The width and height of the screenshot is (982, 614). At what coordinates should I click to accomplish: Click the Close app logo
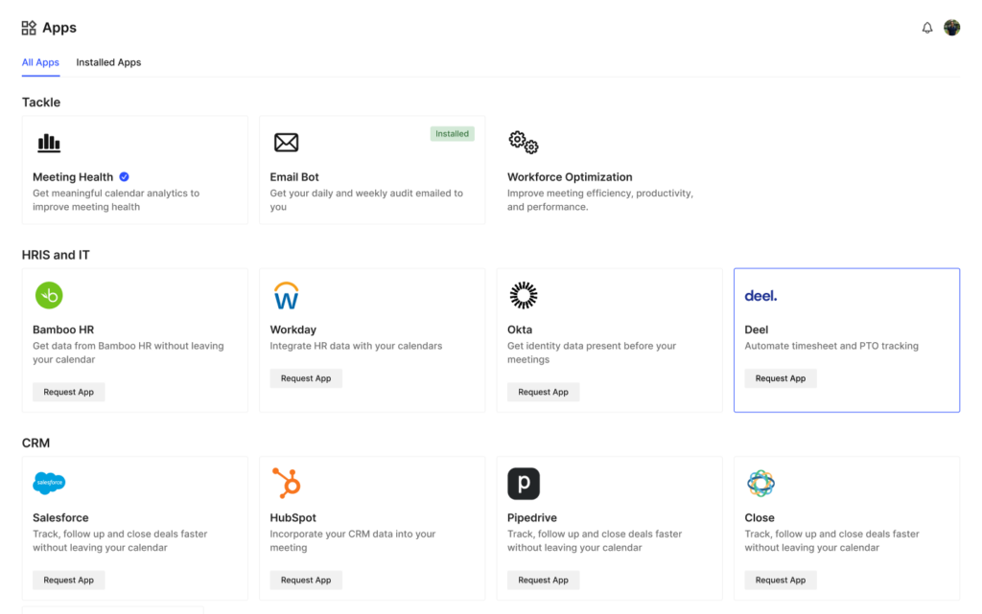click(x=760, y=484)
